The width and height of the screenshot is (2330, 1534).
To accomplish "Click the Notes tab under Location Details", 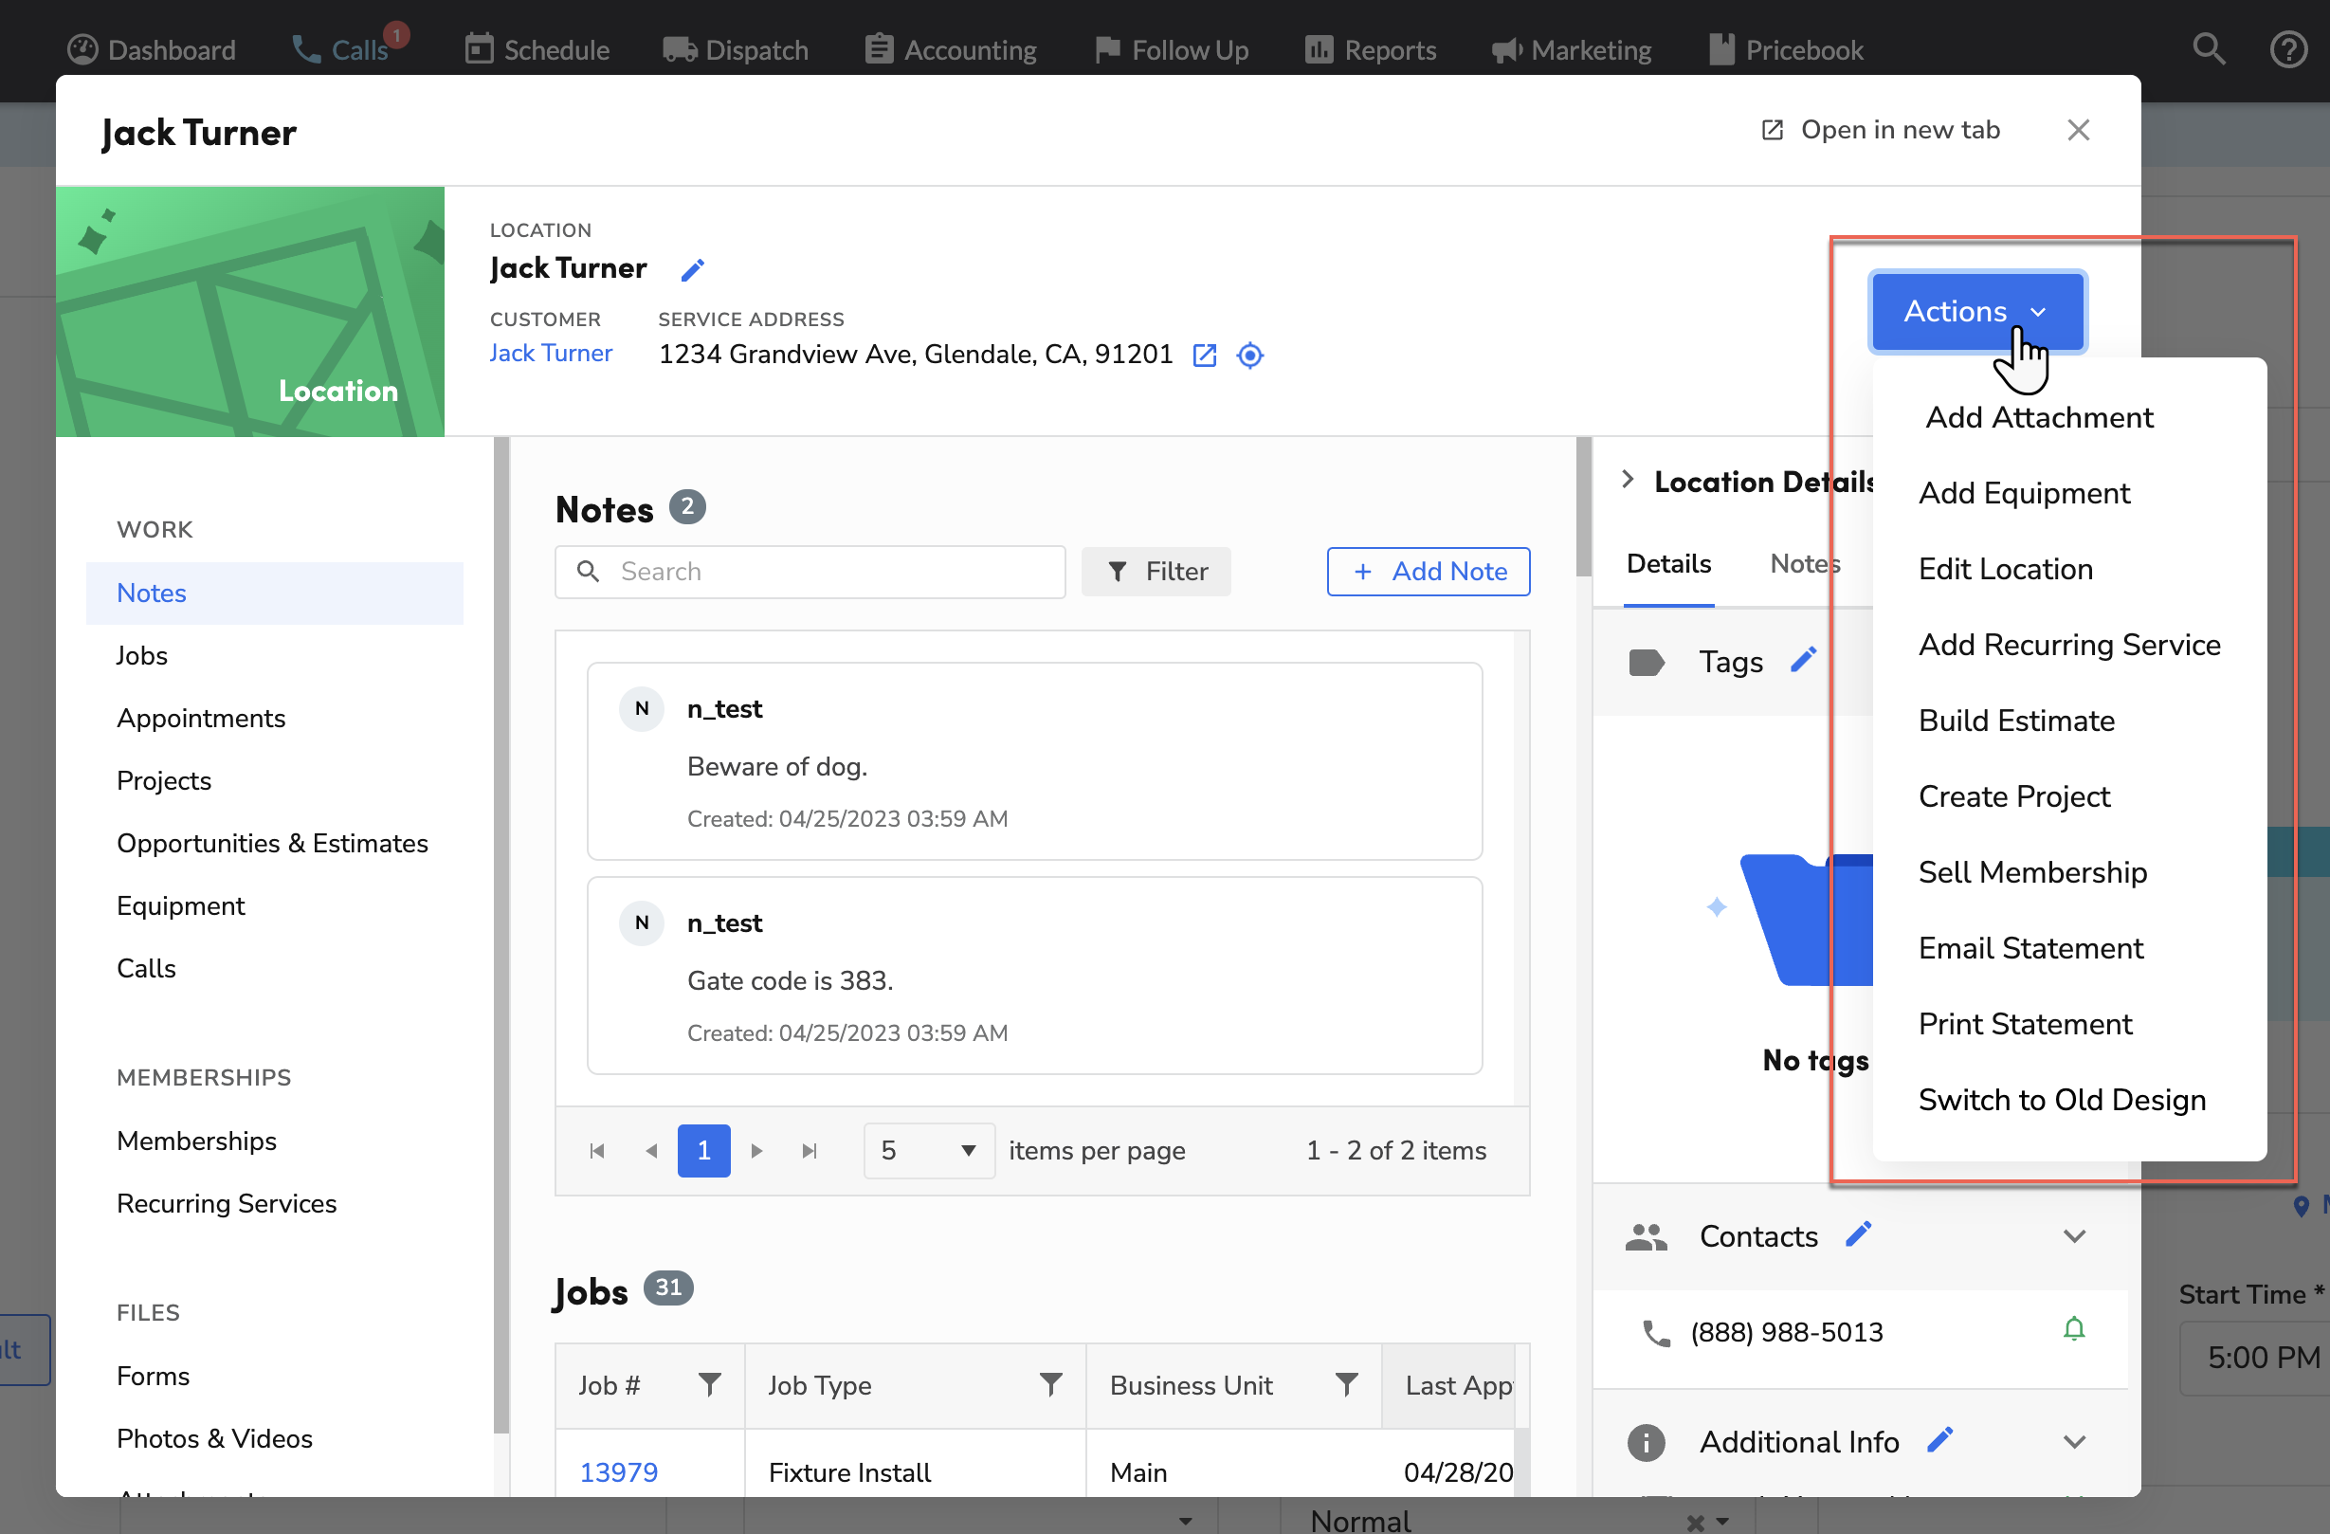I will pos(1806,563).
